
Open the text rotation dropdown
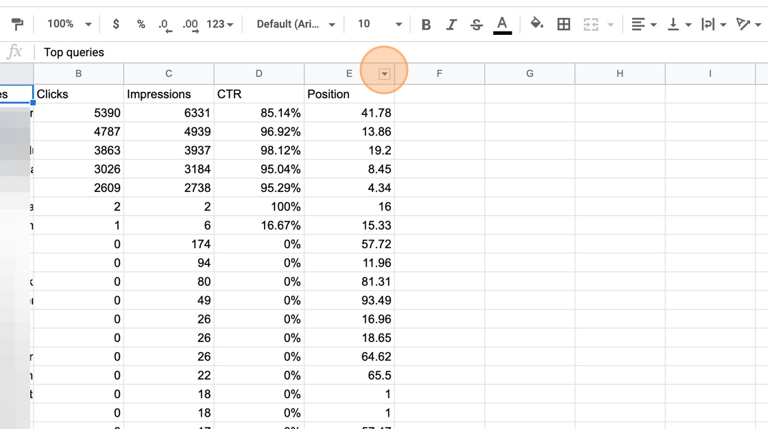[748, 24]
